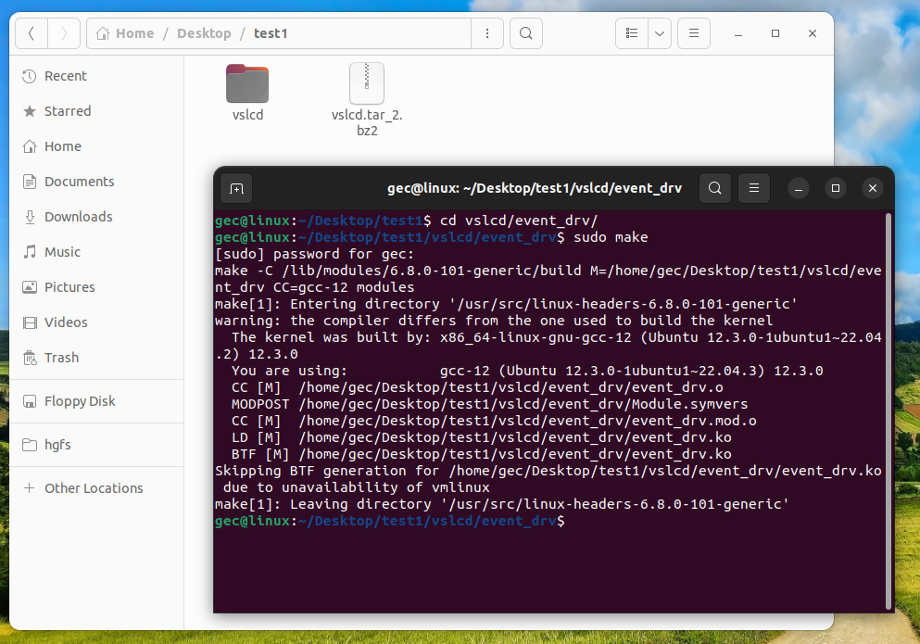Screen dimensions: 920x644
Task: Close the Files window
Action: pos(813,33)
